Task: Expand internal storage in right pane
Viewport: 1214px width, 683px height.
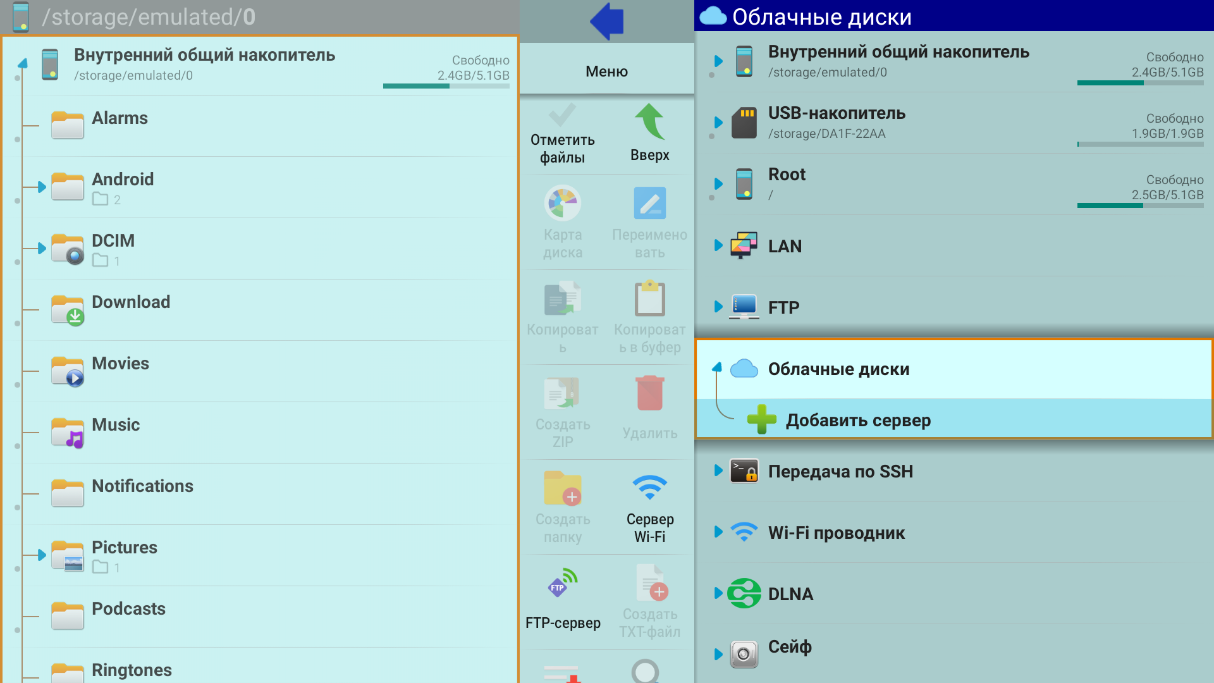Action: (x=718, y=61)
